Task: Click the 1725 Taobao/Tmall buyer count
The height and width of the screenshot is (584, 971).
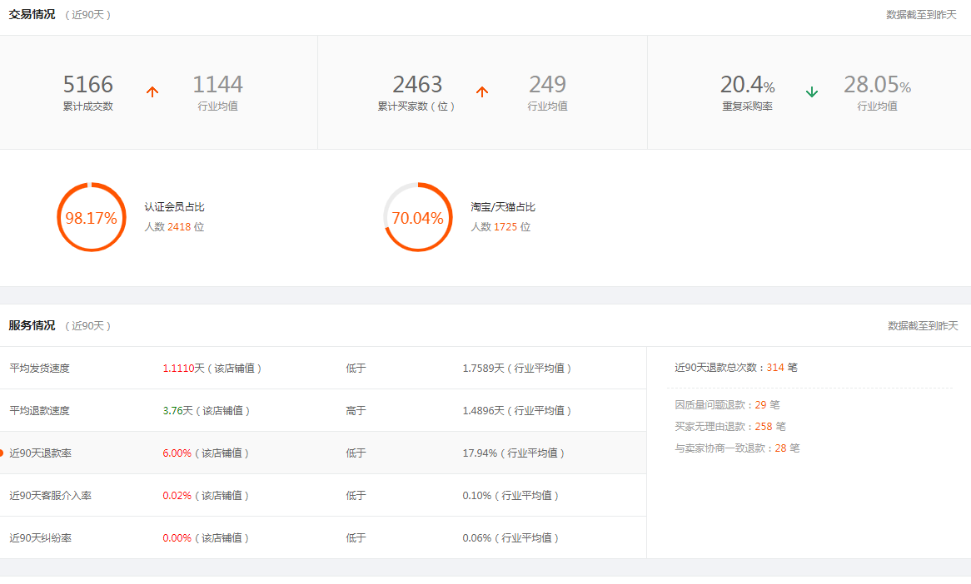Action: tap(505, 227)
